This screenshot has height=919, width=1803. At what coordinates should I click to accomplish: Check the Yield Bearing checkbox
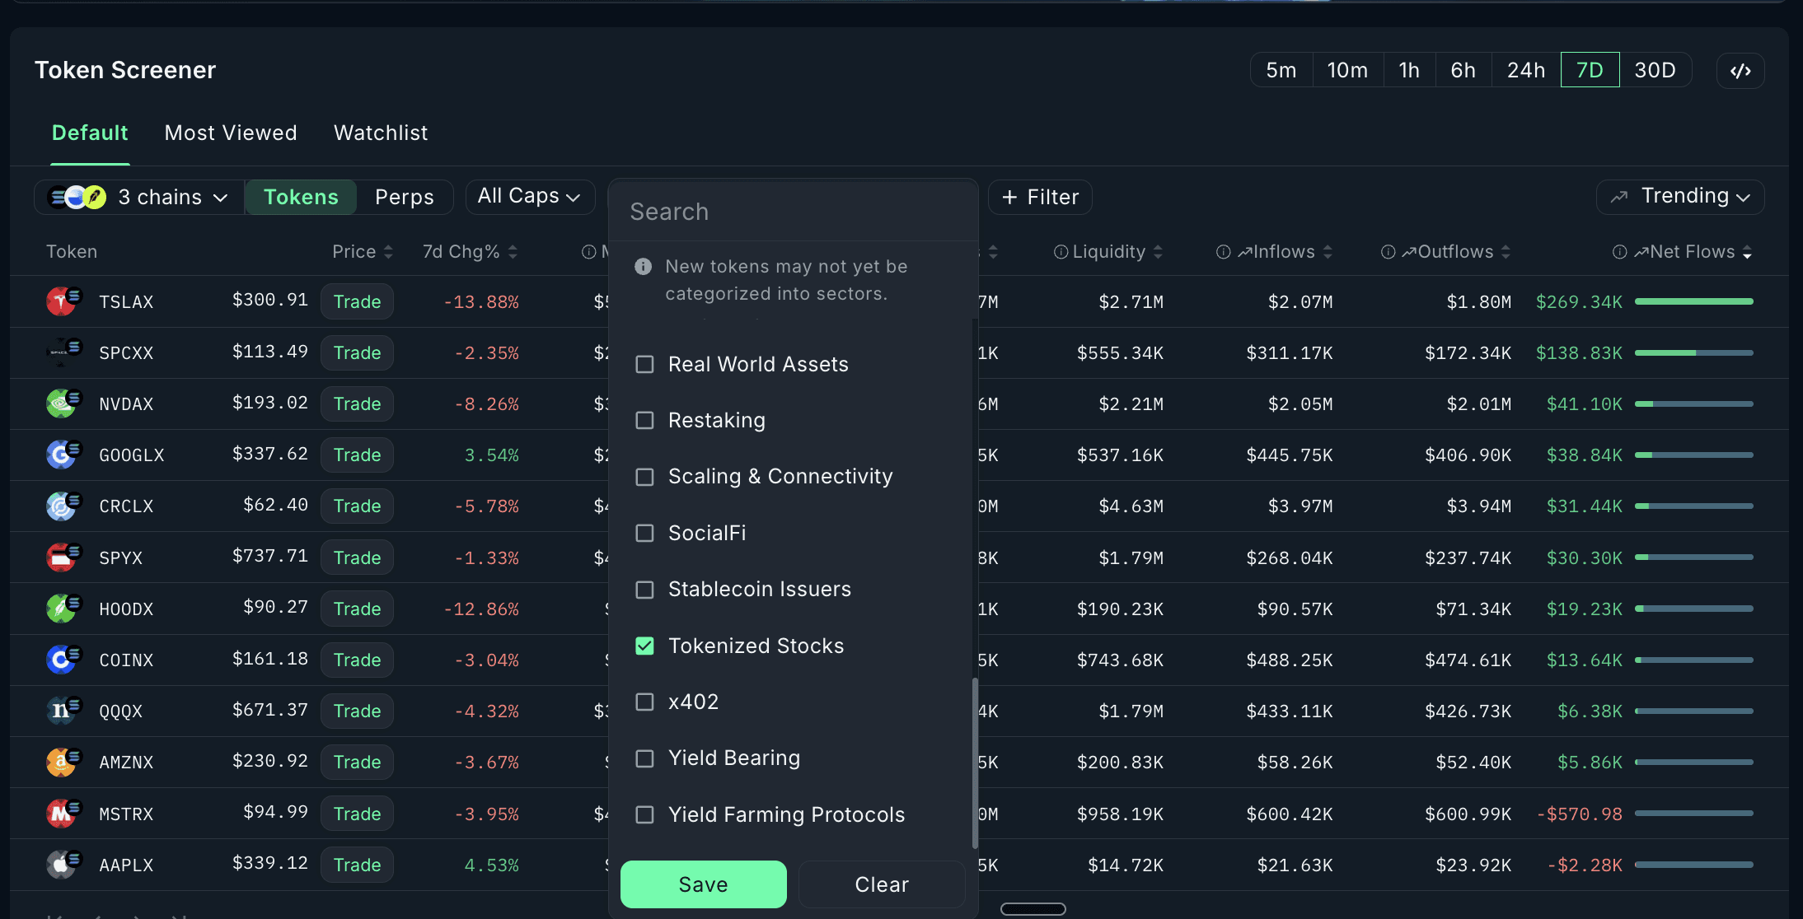pyautogui.click(x=645, y=758)
